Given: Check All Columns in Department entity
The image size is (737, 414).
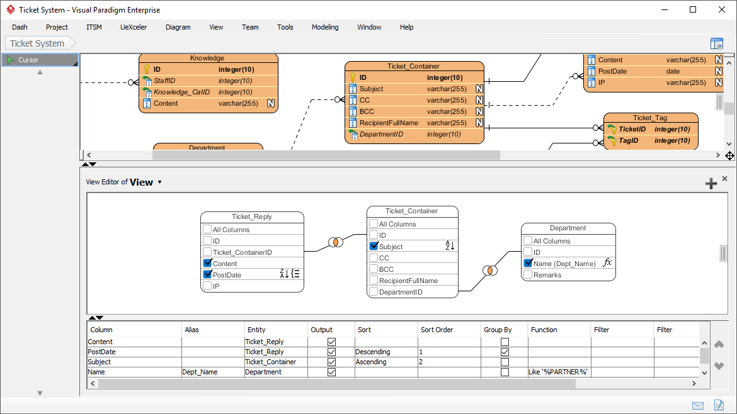Looking at the screenshot, I should coord(528,240).
